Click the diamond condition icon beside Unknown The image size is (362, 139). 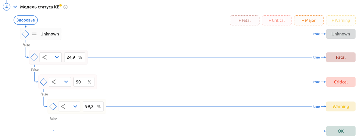(25, 34)
